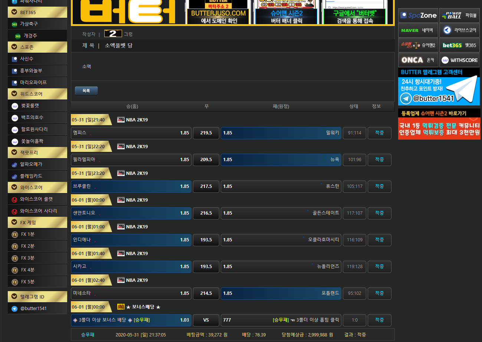Screen dimensions: 482x342
Task: Click the BUTTER 텔레그램 고객센터 banner
Action: coord(439,87)
